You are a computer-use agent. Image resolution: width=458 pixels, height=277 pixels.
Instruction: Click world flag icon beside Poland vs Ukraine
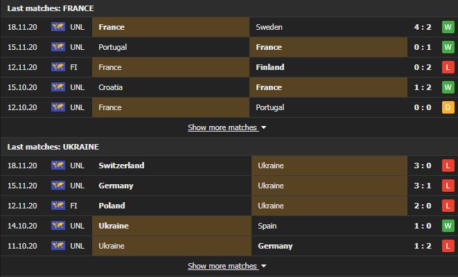click(58, 206)
